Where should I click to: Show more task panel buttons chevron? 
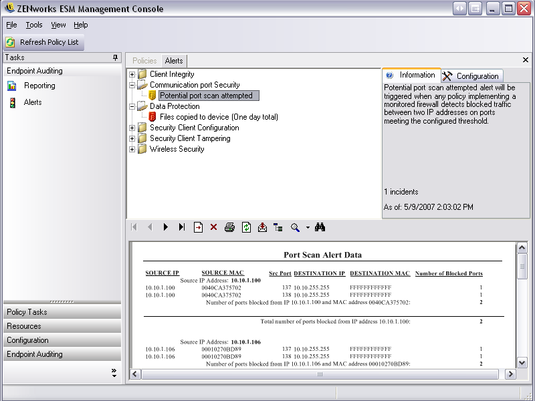[x=114, y=373]
